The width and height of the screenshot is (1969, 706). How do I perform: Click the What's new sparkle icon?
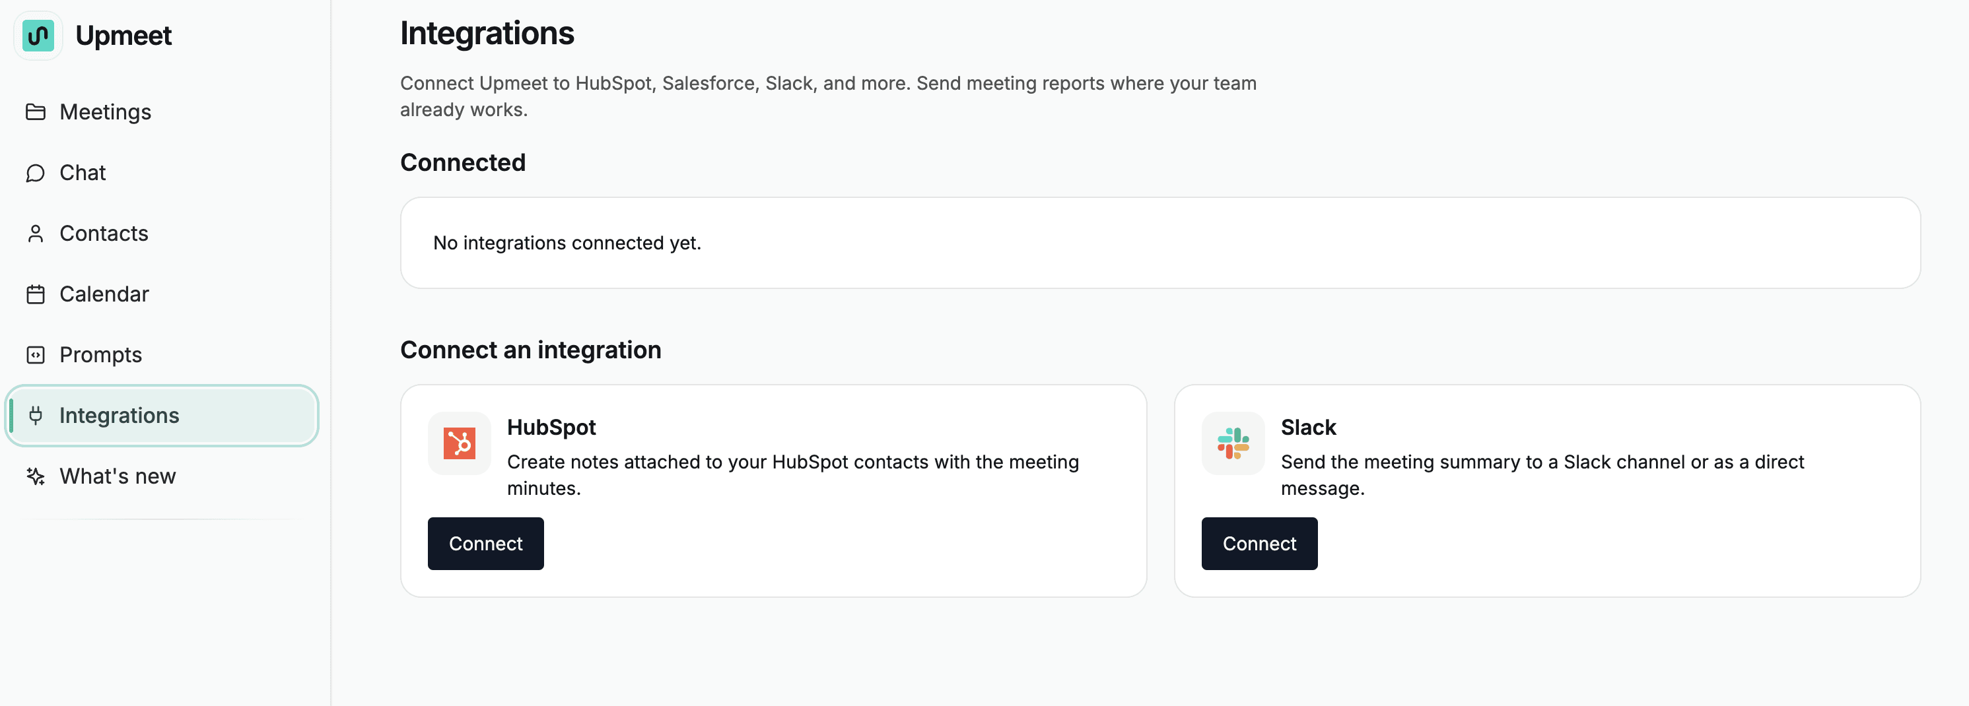point(35,477)
